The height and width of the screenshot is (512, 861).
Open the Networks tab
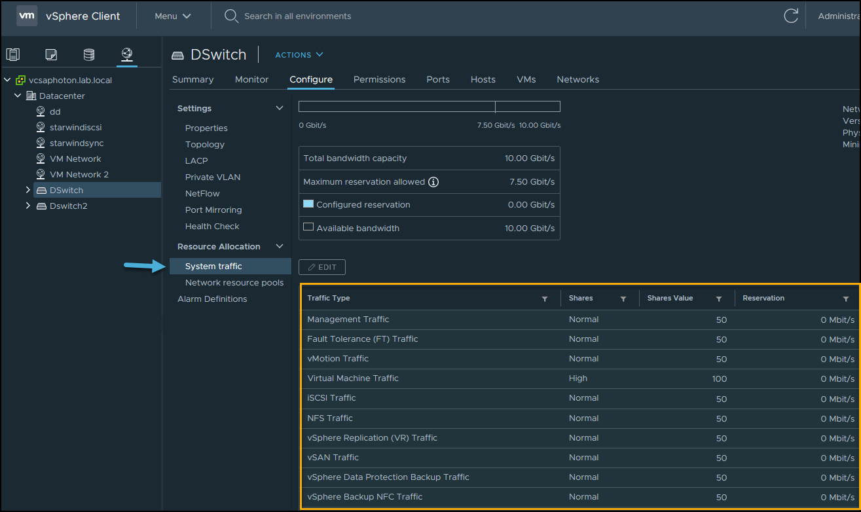point(578,79)
